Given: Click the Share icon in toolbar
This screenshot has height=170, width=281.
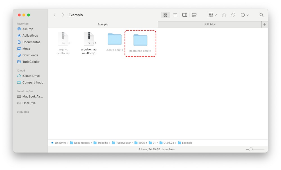Looking at the screenshot, I should coord(224,15).
